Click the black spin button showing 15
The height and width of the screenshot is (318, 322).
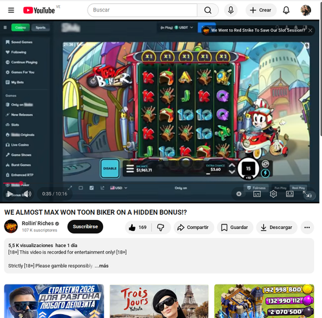(249, 168)
